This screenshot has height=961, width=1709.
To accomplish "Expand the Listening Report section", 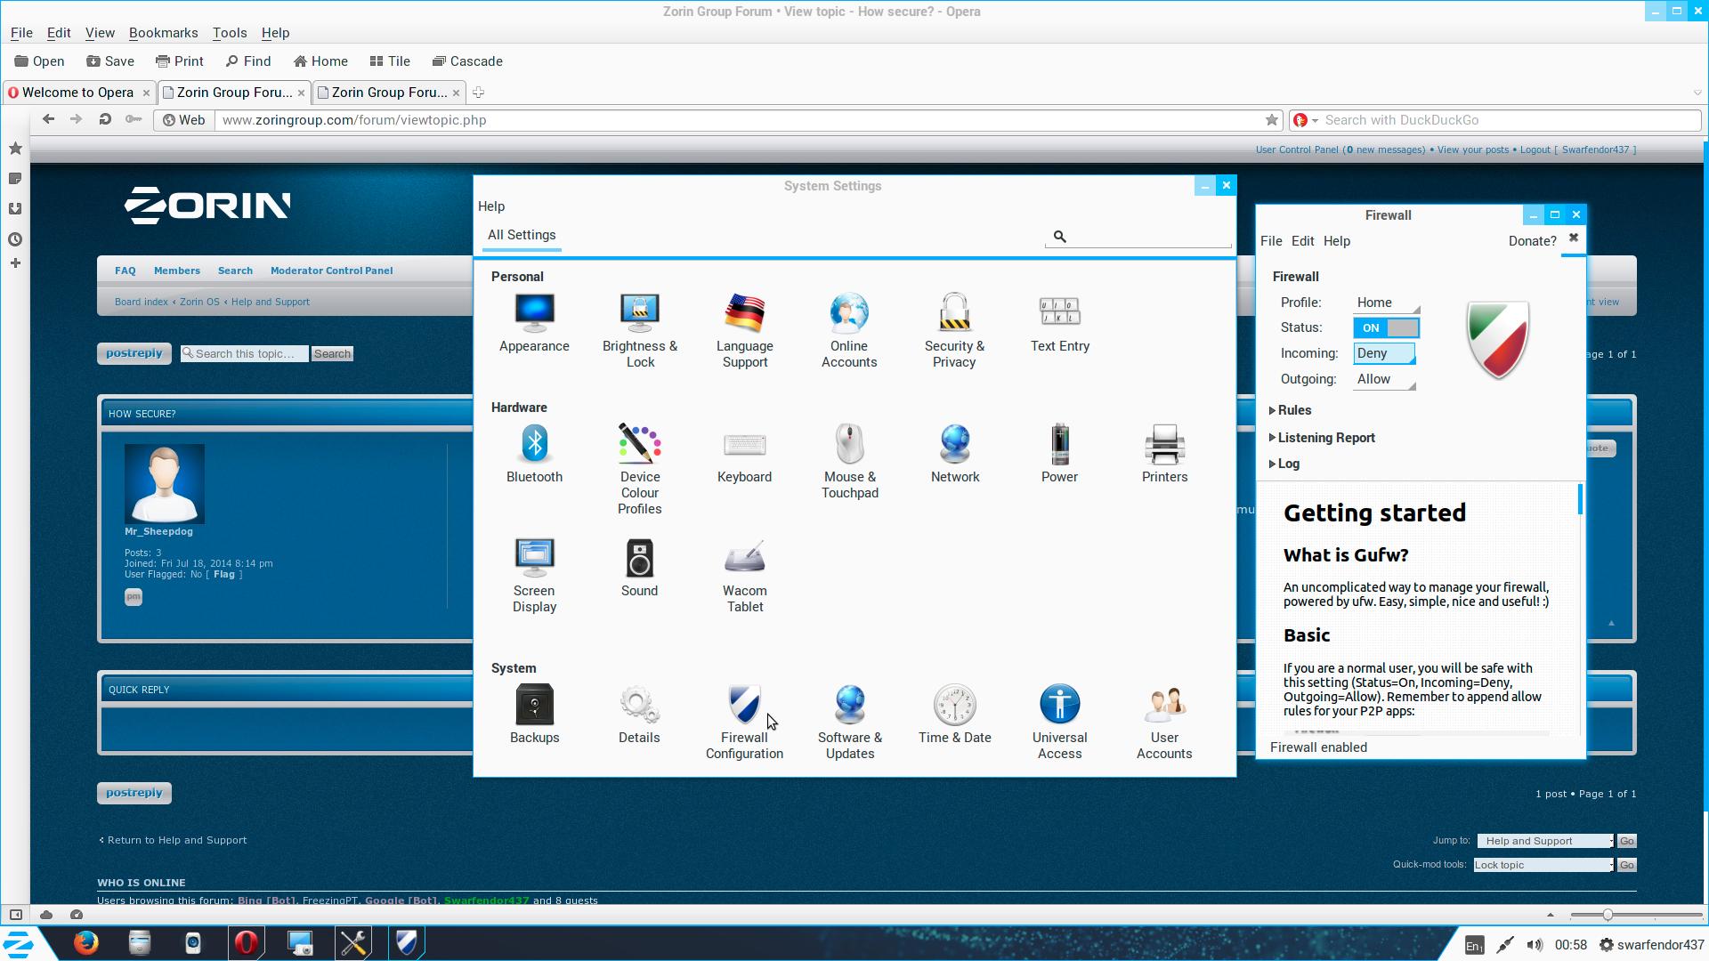I will 1325,438.
